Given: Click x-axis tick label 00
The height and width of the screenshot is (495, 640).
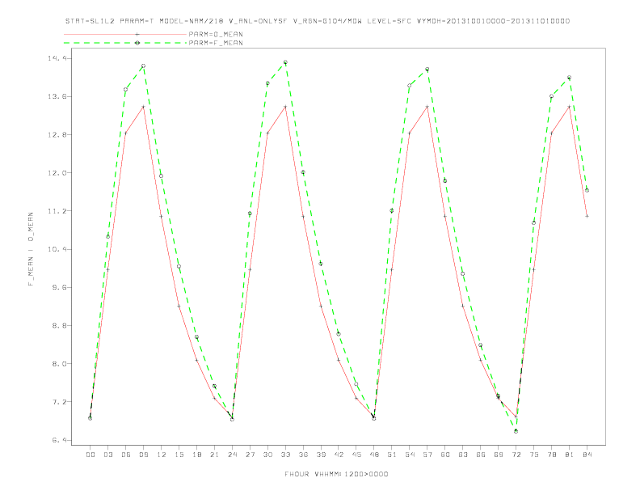Looking at the screenshot, I should click(x=91, y=455).
